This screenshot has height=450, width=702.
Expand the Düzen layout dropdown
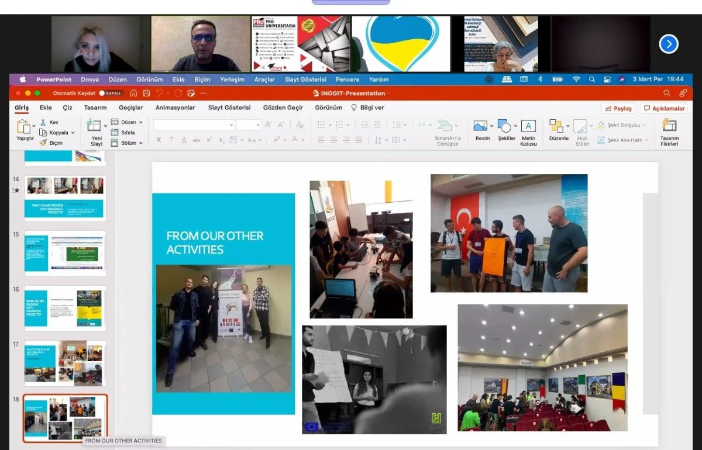[x=141, y=122]
